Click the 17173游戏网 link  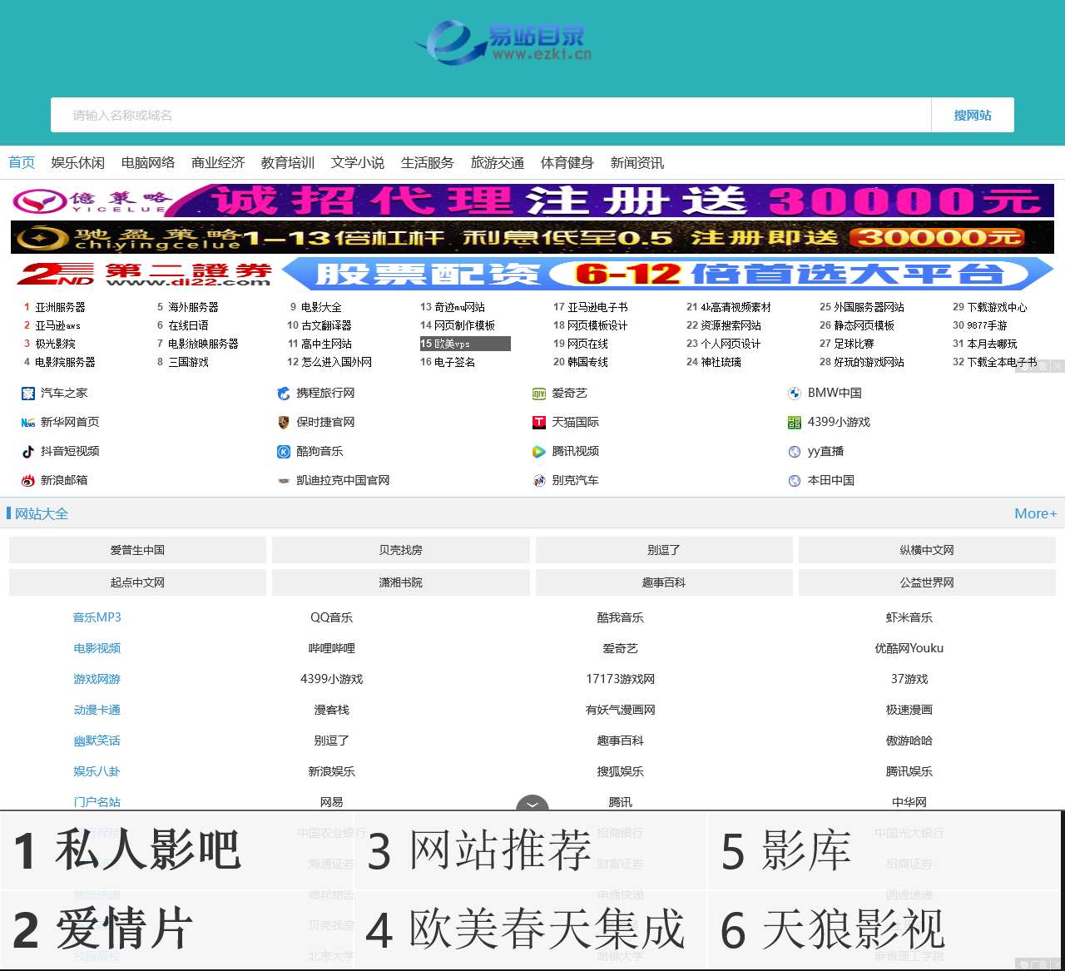[621, 679]
